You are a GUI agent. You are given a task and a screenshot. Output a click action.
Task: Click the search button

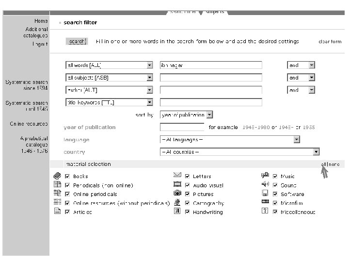(77, 41)
